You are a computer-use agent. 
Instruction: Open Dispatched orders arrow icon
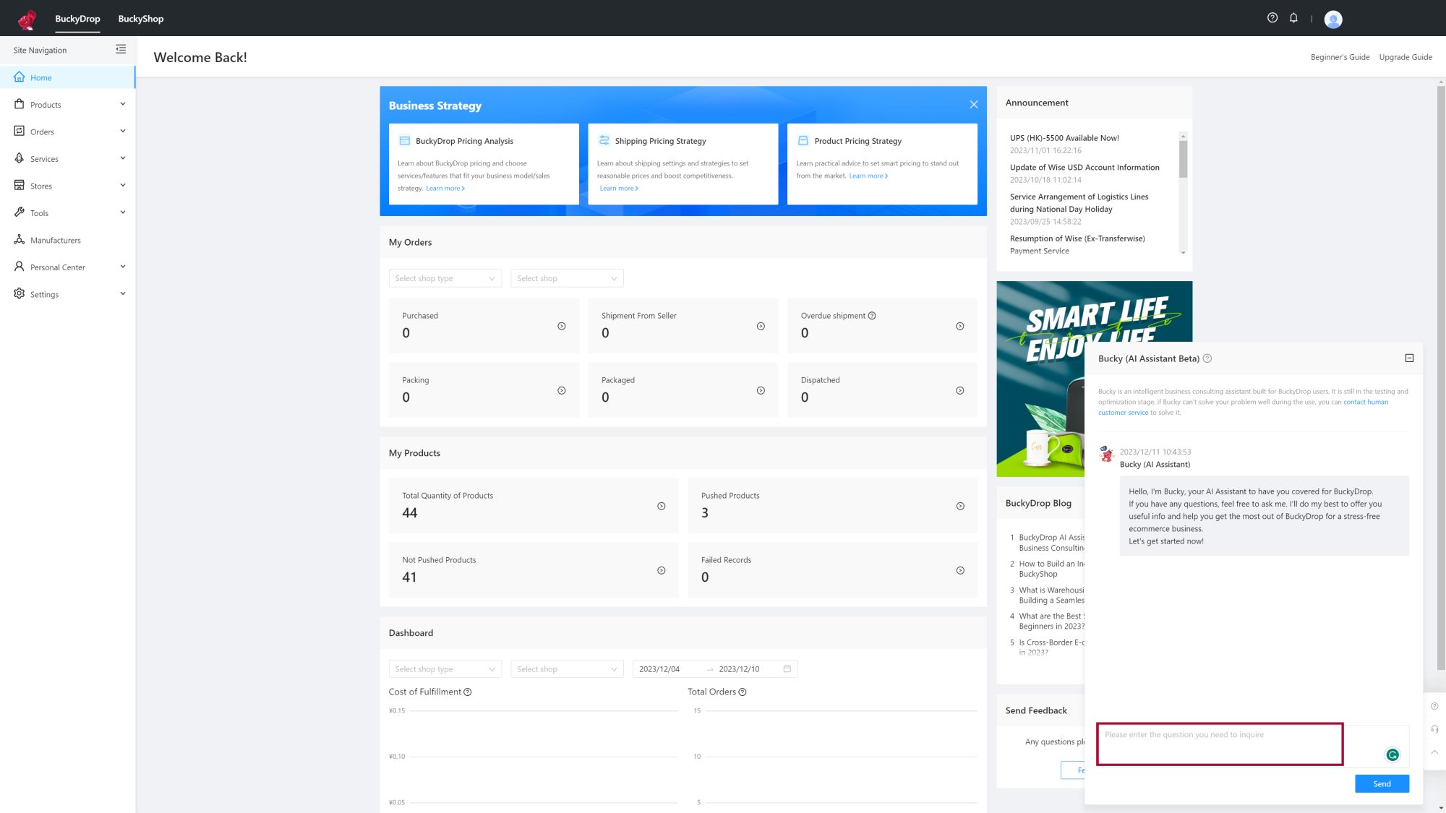960,391
